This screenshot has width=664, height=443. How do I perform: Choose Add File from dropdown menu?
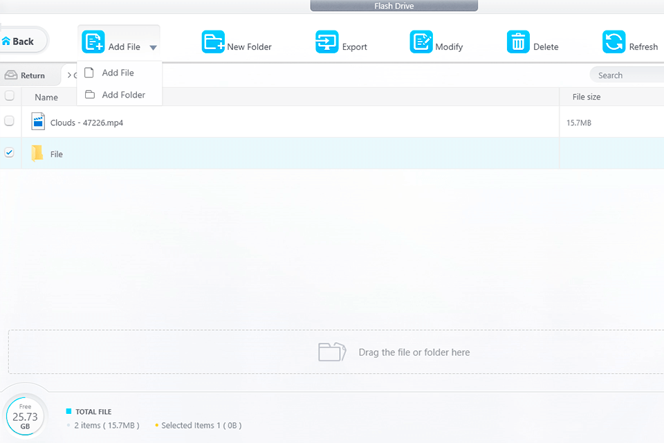tap(118, 73)
